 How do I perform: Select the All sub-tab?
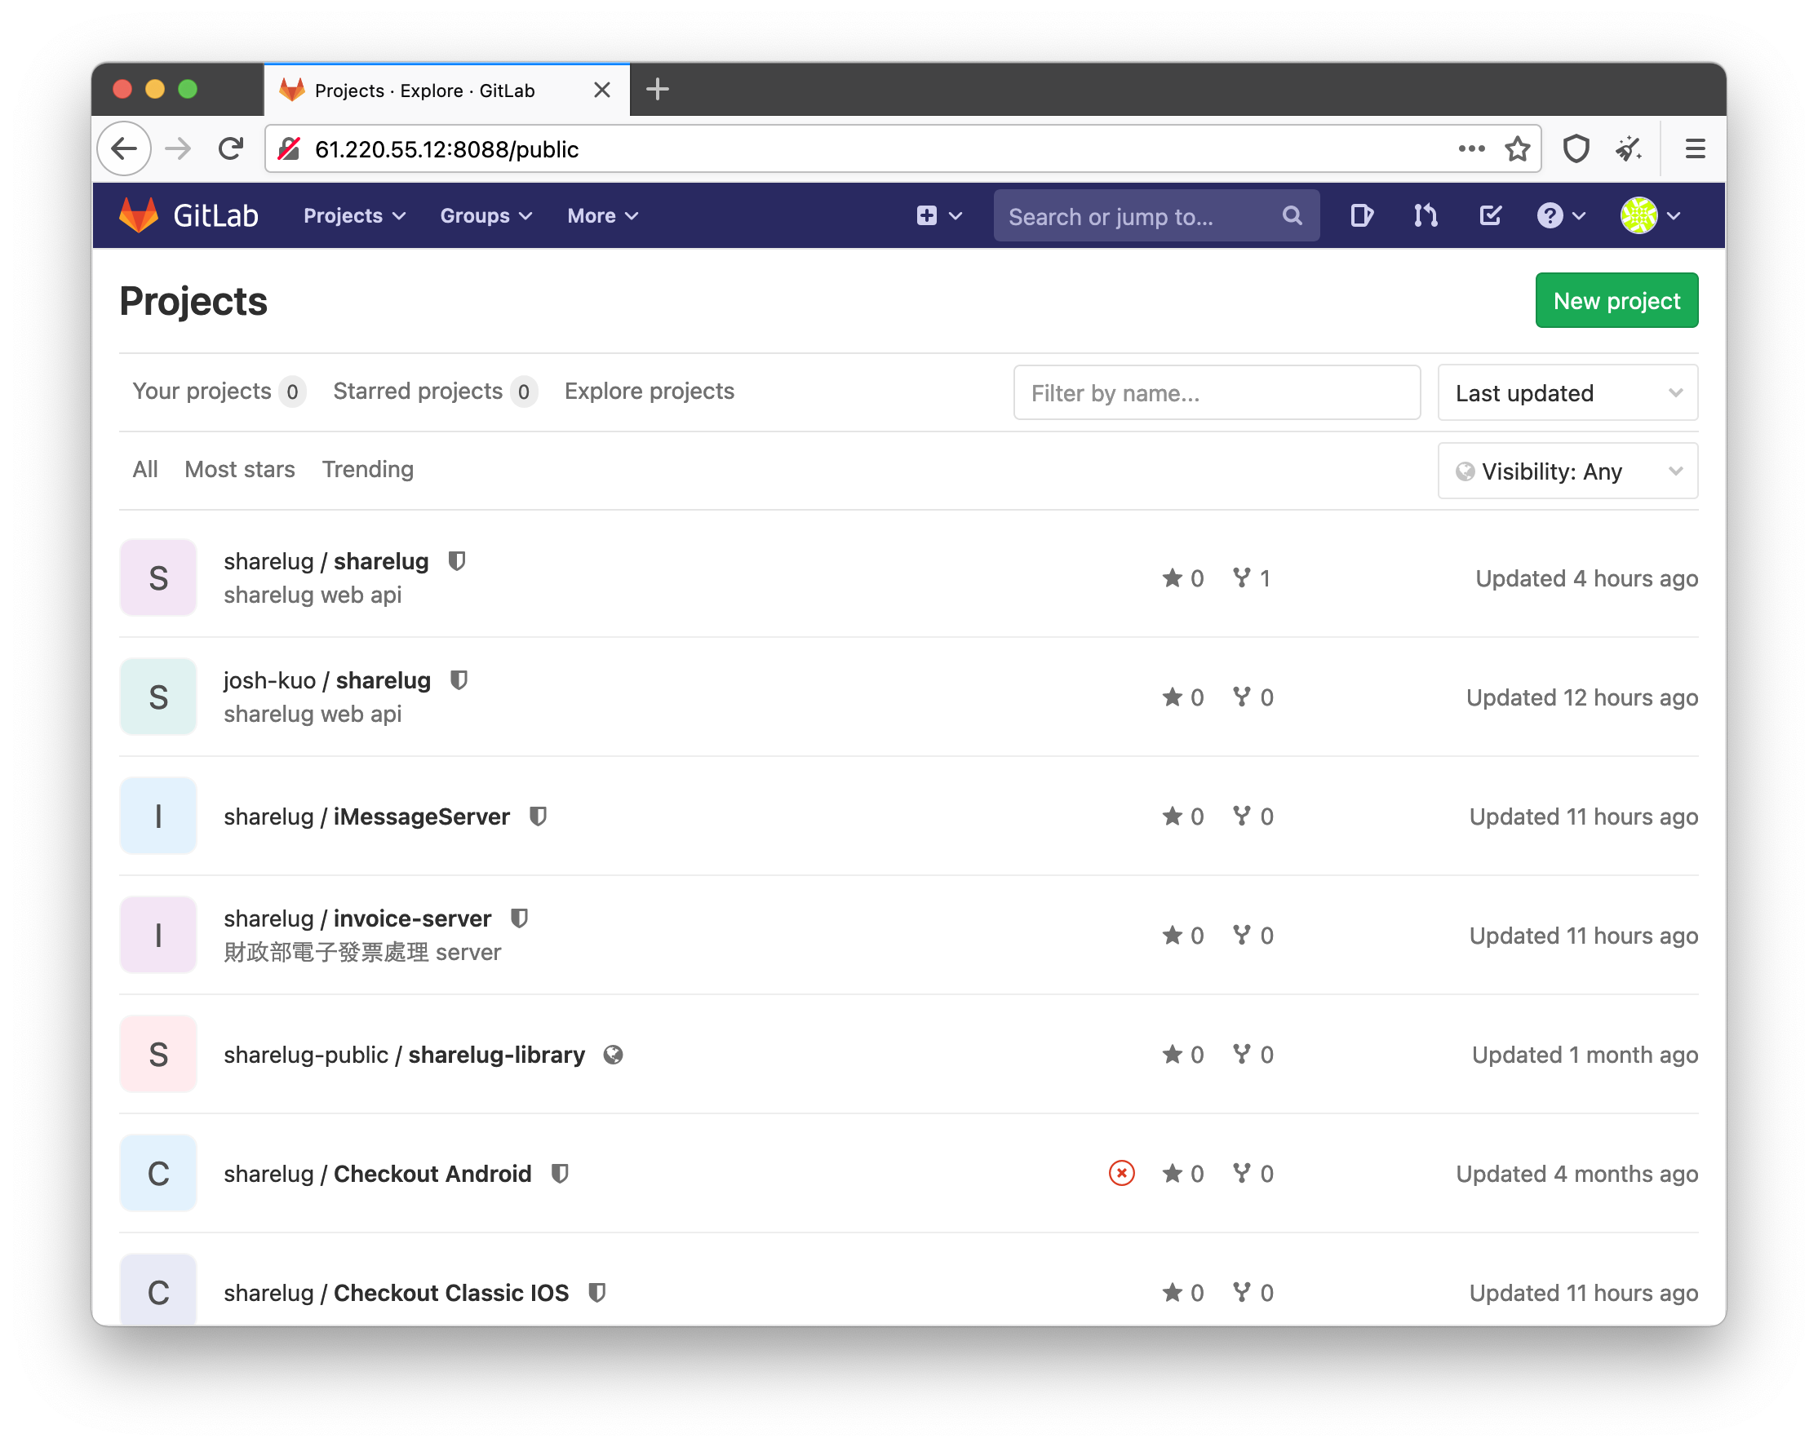coord(145,469)
